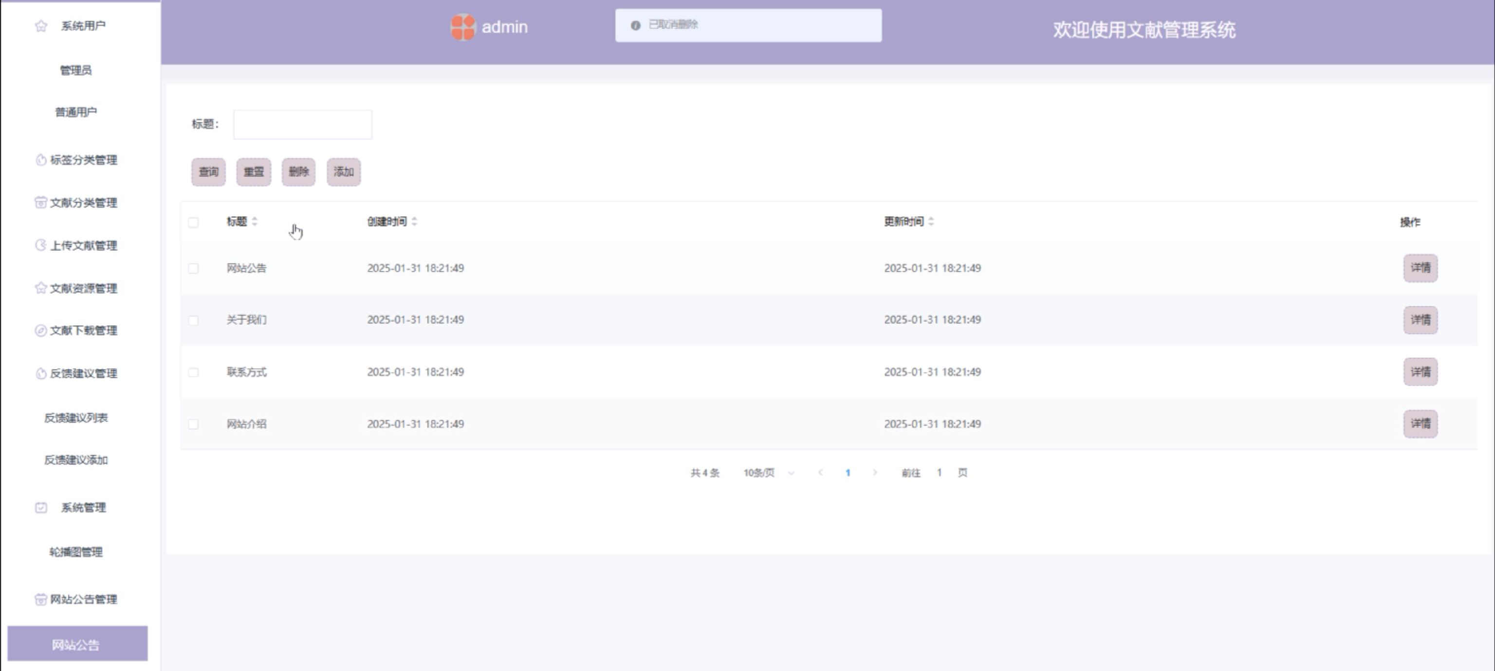This screenshot has width=1495, height=671.
Task: Sort by the 创建时间 column arrows
Action: tap(414, 221)
